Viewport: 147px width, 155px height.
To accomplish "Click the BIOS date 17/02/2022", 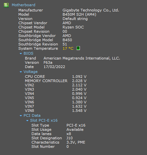I will coord(54,67).
